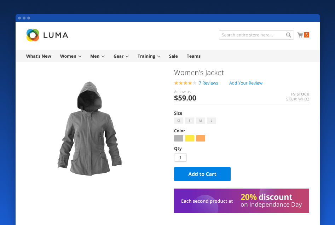This screenshot has width=335, height=225.
Task: Click the Add to Cart button
Action: point(202,174)
